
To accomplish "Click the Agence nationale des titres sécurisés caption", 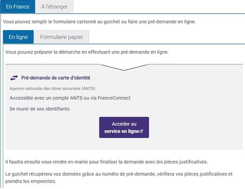I will 52,89.
